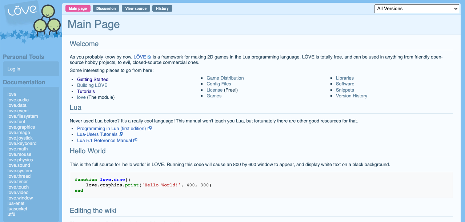465x222 pixels.
Task: Go to the Game Distribution page
Action: pos(225,78)
